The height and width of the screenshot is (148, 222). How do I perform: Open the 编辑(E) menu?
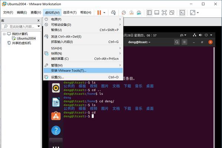(22, 13)
